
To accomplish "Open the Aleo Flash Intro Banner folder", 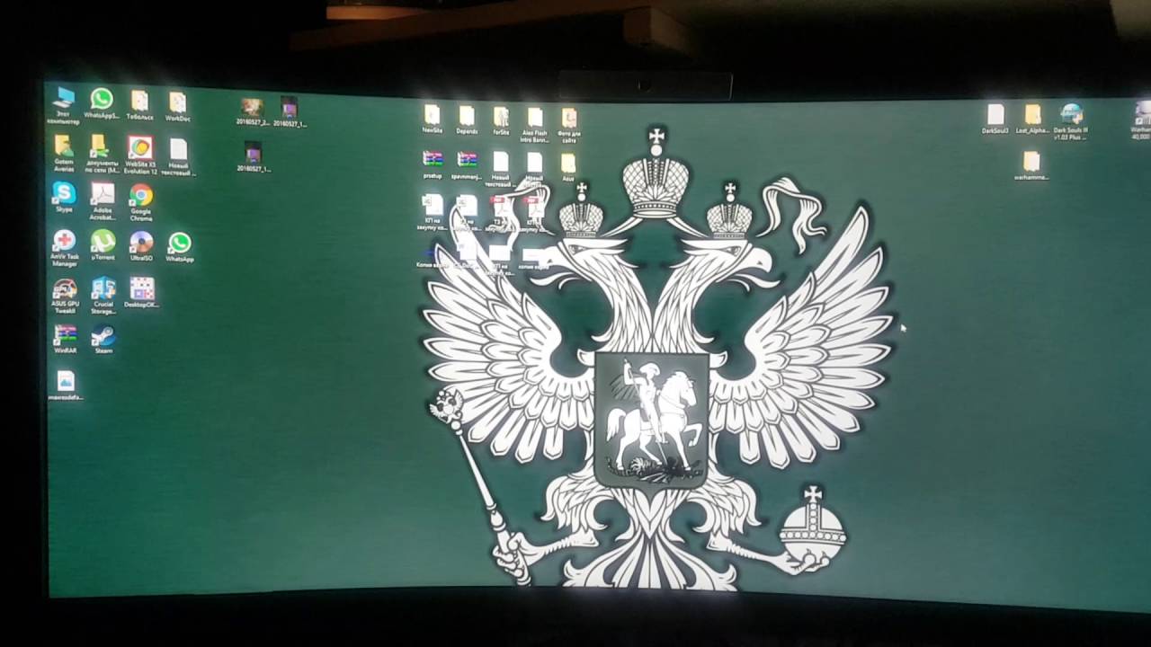I will (535, 125).
